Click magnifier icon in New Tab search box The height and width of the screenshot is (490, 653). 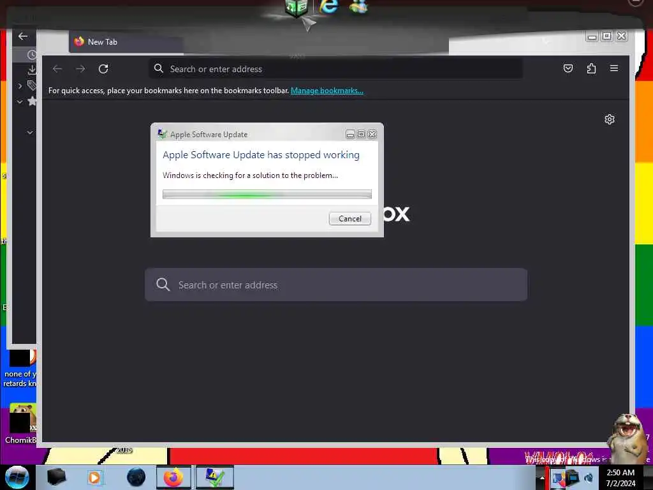(x=163, y=285)
